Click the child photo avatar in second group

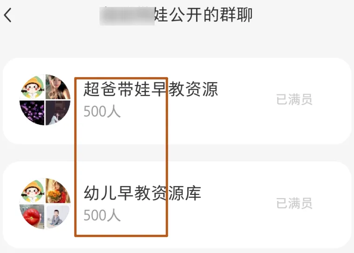(58, 217)
